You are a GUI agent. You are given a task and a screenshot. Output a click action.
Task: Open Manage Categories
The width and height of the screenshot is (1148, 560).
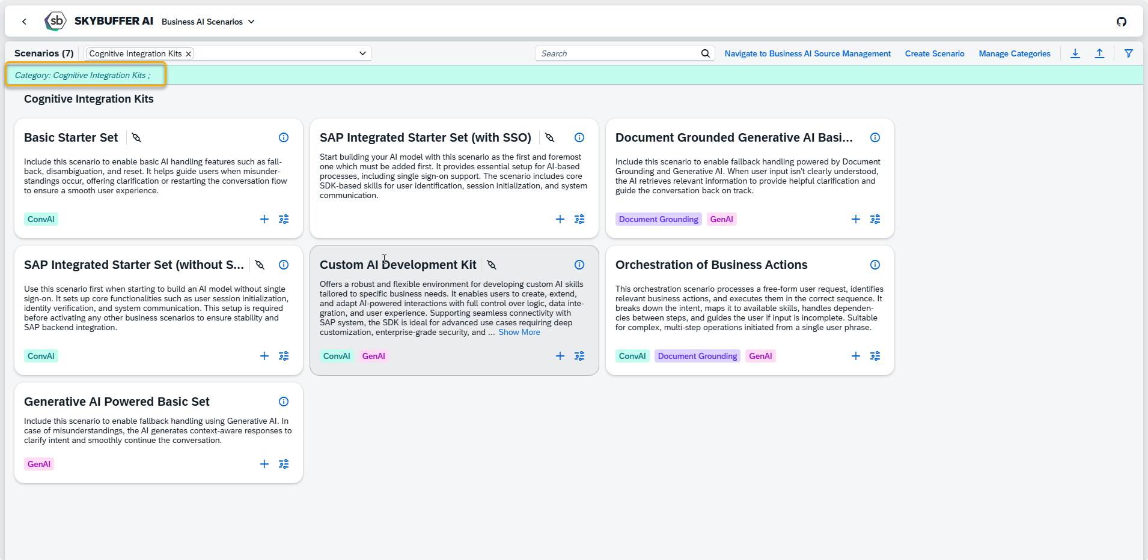point(1015,53)
